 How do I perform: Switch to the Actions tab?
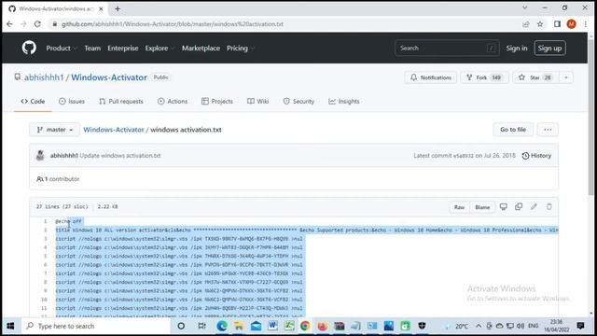(x=173, y=102)
